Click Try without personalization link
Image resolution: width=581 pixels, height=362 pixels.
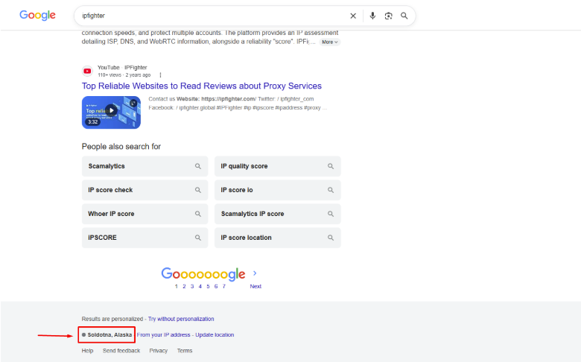[181, 319]
